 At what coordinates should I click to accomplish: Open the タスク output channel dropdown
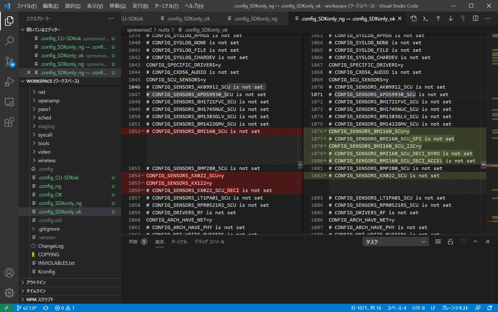395,242
